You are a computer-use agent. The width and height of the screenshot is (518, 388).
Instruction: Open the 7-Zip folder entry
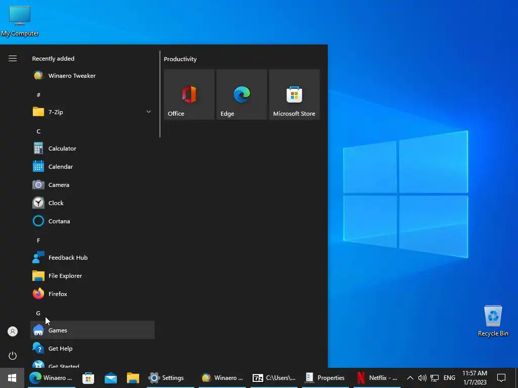92,112
